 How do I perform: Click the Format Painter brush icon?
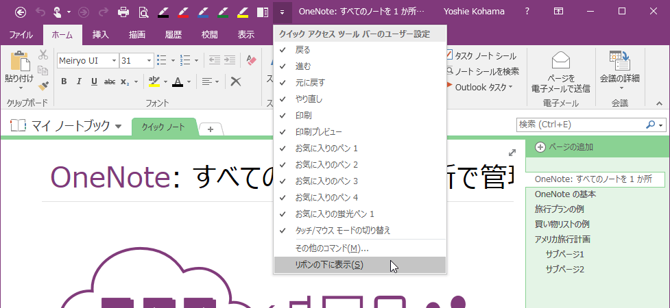[x=43, y=86]
